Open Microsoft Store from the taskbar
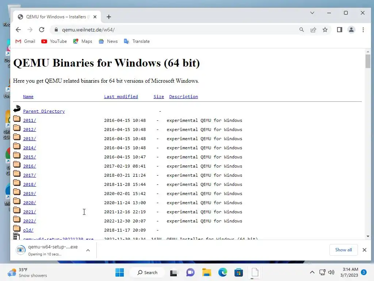This screenshot has width=374, height=281. pyautogui.click(x=238, y=272)
